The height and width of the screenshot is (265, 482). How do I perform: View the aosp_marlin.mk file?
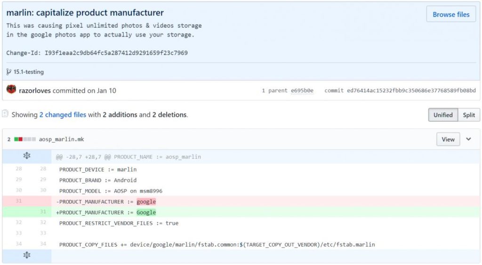(x=448, y=139)
